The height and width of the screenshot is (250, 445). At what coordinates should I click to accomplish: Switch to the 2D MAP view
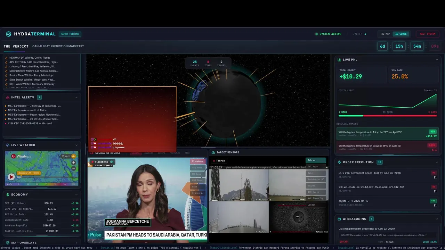(x=386, y=34)
